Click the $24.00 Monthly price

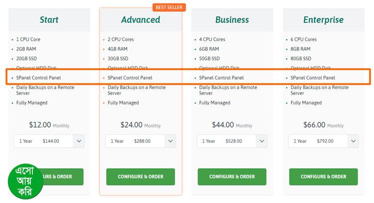[141, 125]
